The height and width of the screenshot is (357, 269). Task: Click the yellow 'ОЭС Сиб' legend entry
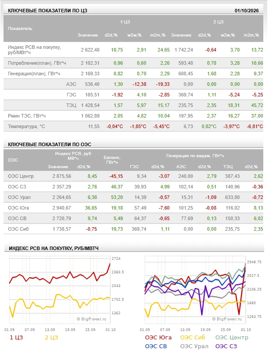193,338
